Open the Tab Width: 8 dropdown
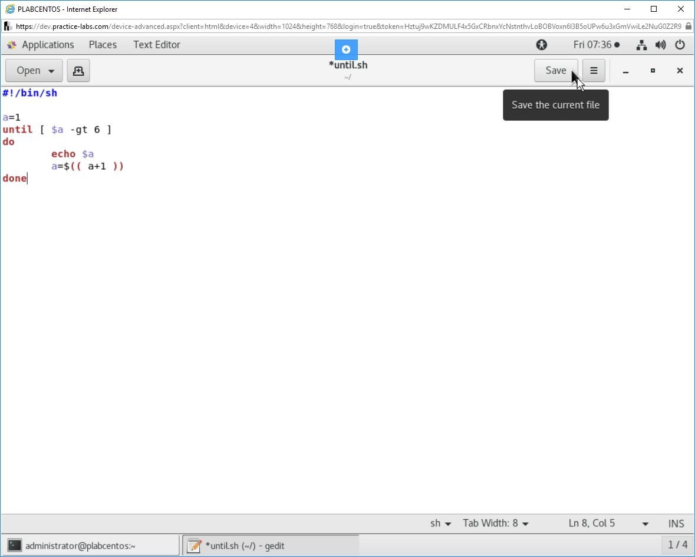The image size is (695, 557). [496, 523]
